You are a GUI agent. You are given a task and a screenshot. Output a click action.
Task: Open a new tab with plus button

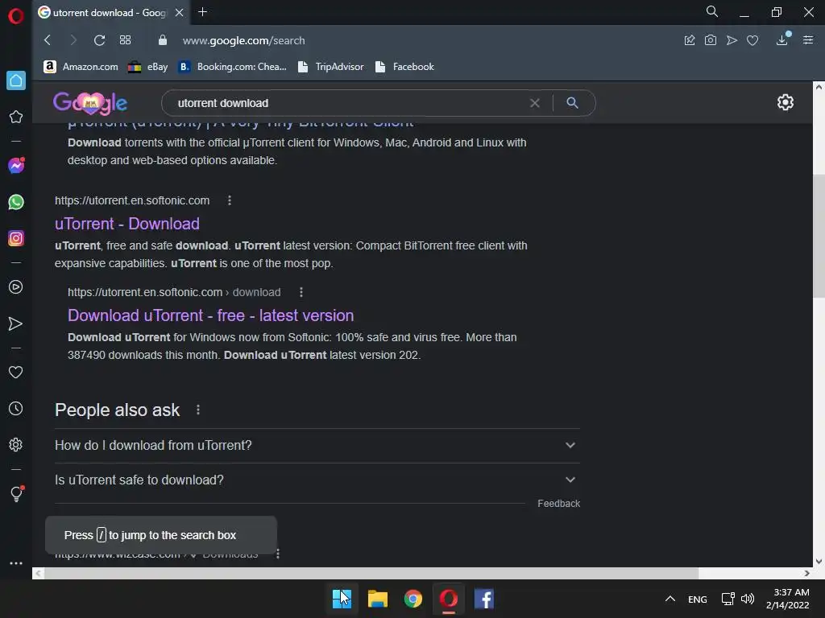(202, 12)
